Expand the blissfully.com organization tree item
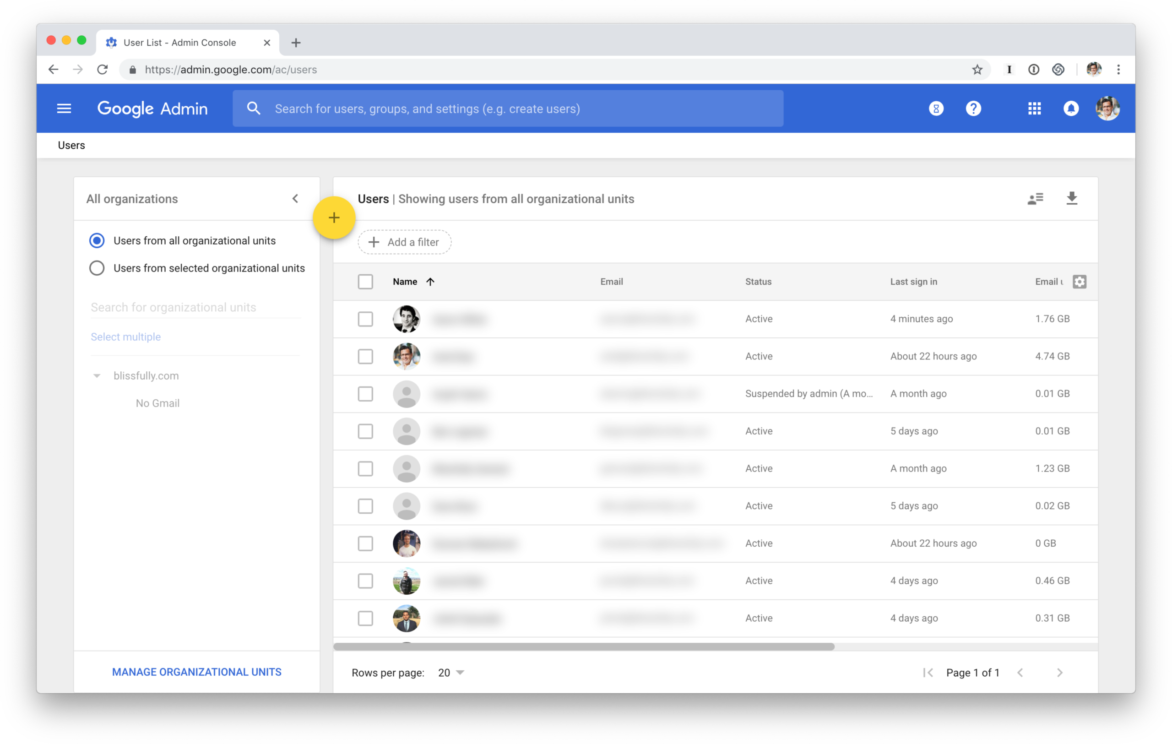This screenshot has width=1172, height=744. point(97,374)
